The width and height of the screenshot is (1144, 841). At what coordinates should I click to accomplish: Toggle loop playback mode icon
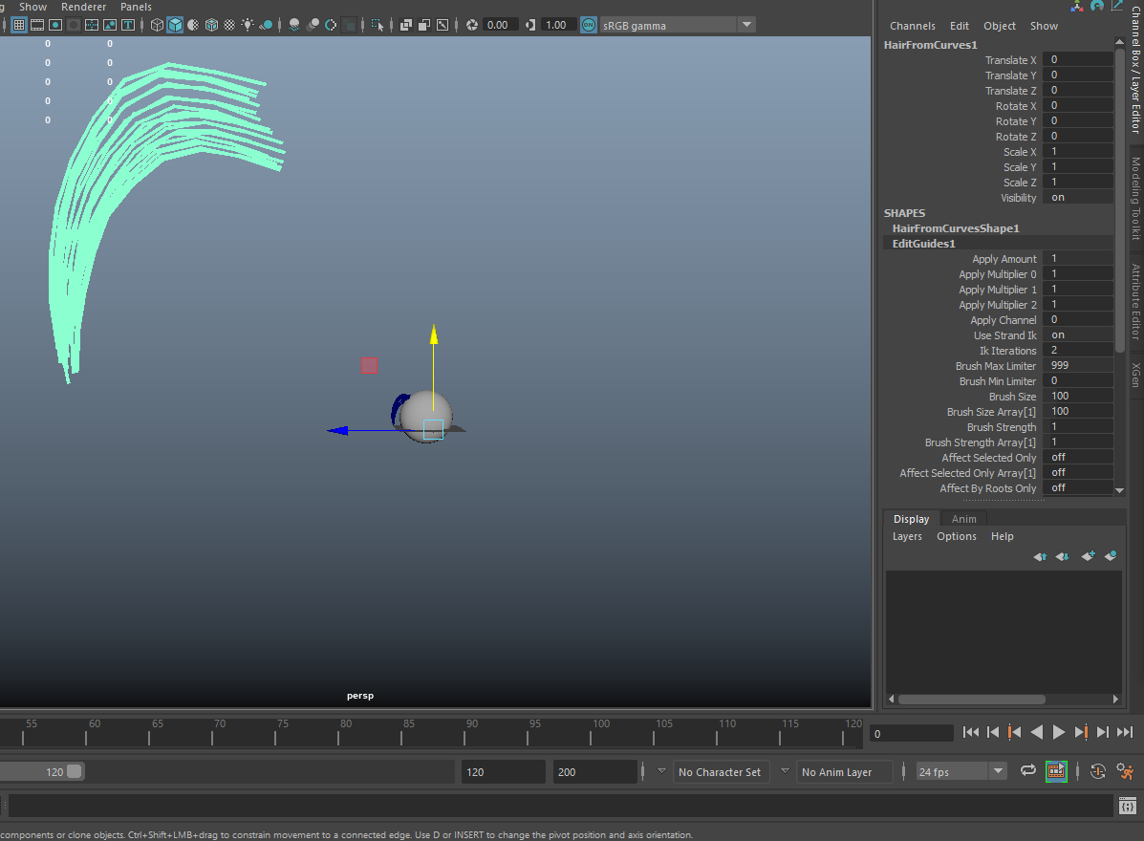(x=1028, y=771)
